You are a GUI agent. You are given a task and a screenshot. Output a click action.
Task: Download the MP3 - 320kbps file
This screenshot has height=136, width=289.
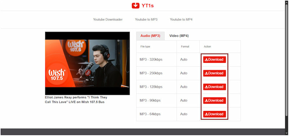point(214,60)
